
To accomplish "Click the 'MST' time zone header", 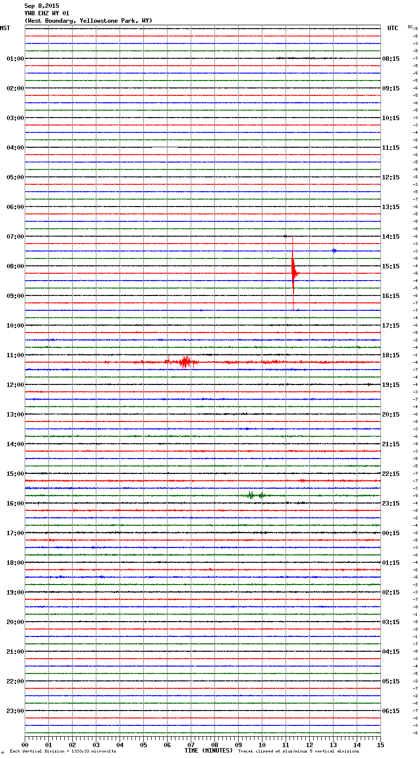I will (x=5, y=28).
